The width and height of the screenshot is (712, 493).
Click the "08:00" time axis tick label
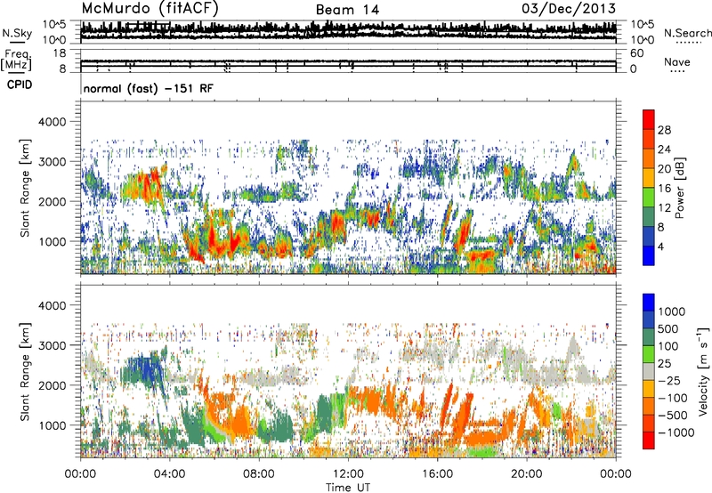tap(259, 474)
